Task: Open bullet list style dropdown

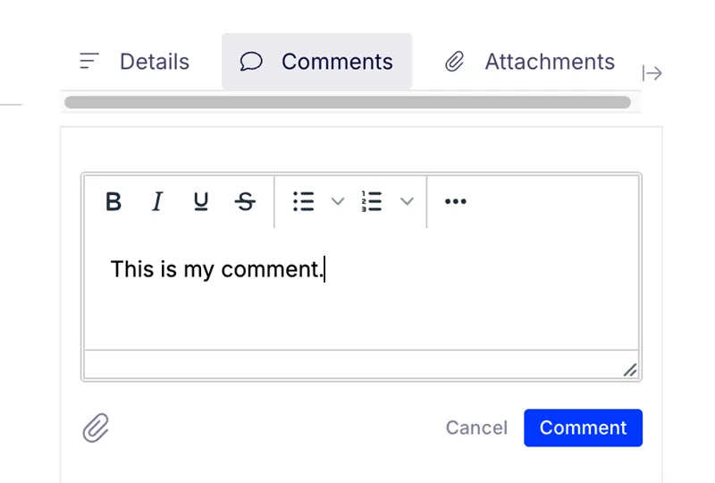Action: [338, 201]
